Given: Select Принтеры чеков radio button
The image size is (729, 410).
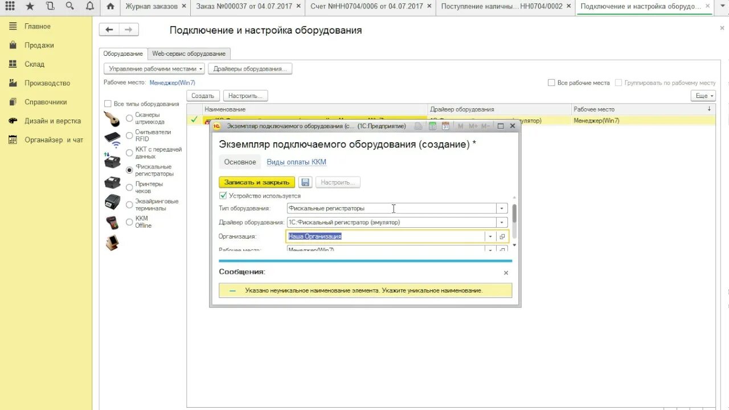Looking at the screenshot, I should [x=129, y=187].
